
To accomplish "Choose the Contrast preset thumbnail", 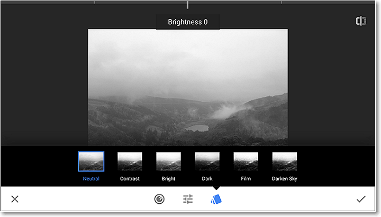I will pos(130,161).
